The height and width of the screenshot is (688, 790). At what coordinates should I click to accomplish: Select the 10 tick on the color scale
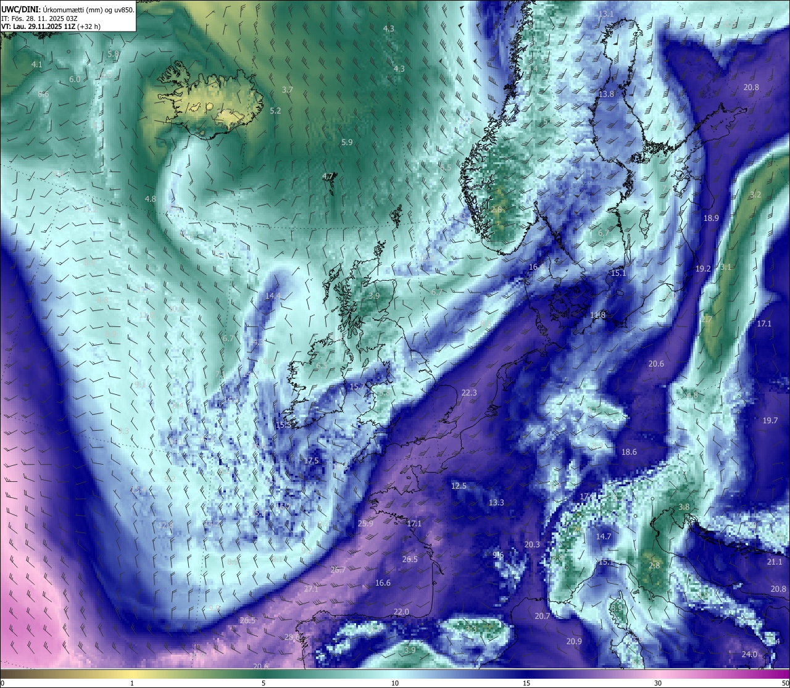coord(395,683)
